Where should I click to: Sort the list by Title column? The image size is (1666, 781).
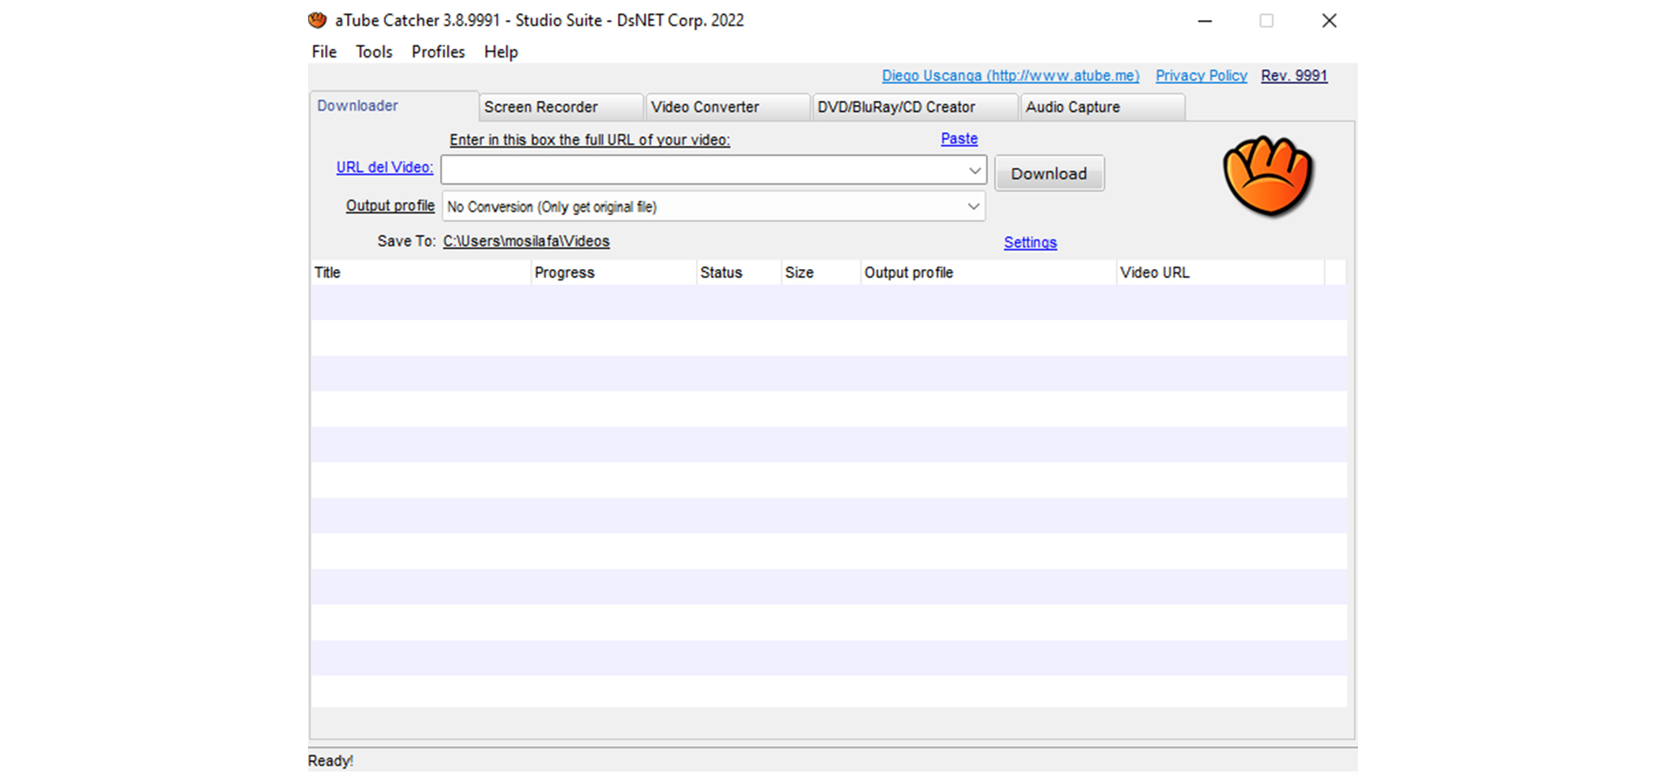(421, 272)
